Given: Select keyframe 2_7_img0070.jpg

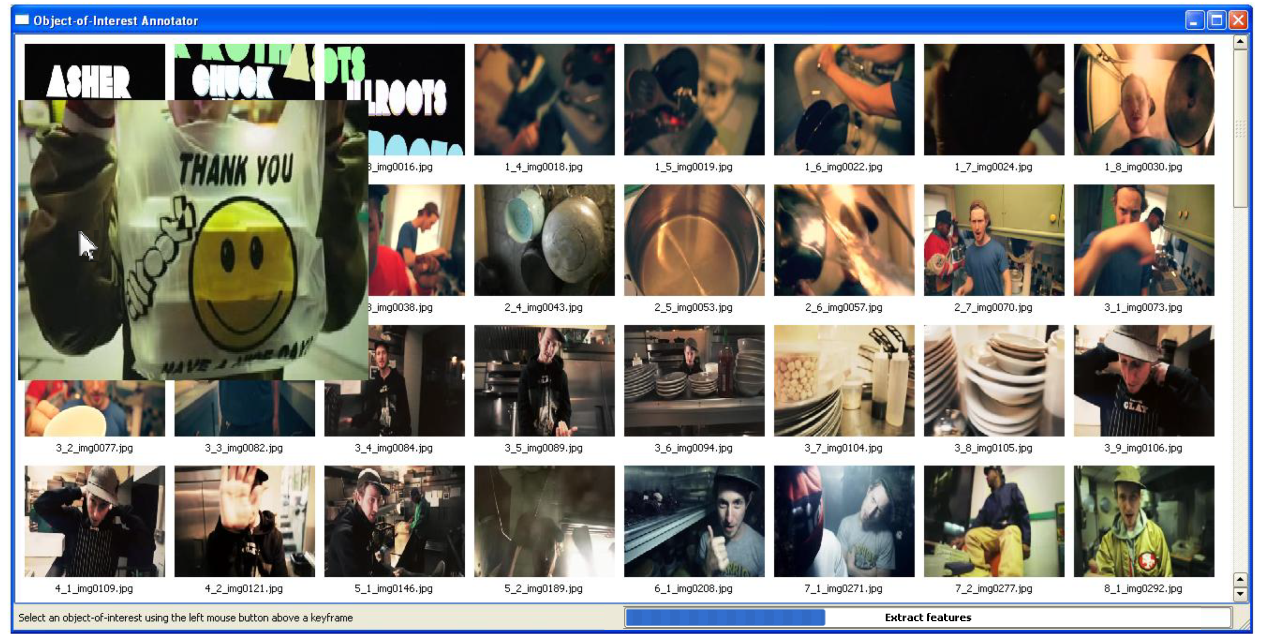Looking at the screenshot, I should click(x=993, y=240).
